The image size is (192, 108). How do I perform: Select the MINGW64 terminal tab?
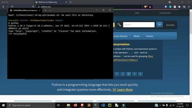point(25,10)
